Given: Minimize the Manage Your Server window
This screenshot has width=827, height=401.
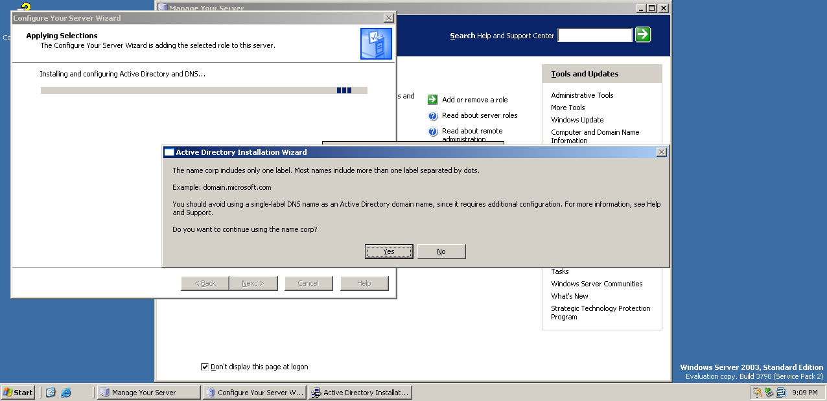Looking at the screenshot, I should pos(641,8).
